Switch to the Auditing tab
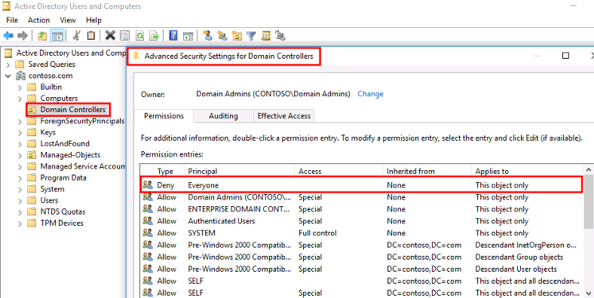This screenshot has height=298, width=594. 224,116
